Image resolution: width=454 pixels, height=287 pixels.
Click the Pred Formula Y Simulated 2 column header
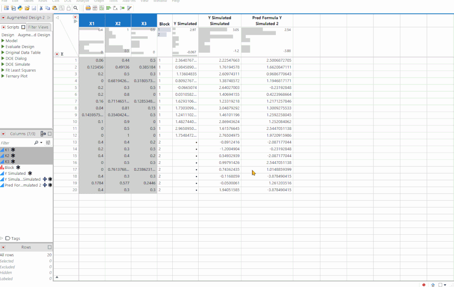pyautogui.click(x=267, y=20)
